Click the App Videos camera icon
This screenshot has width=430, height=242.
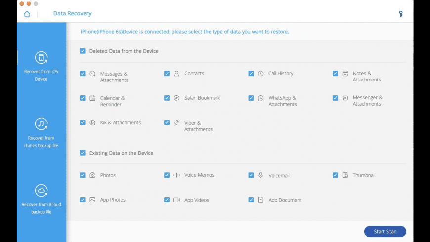tap(176, 200)
